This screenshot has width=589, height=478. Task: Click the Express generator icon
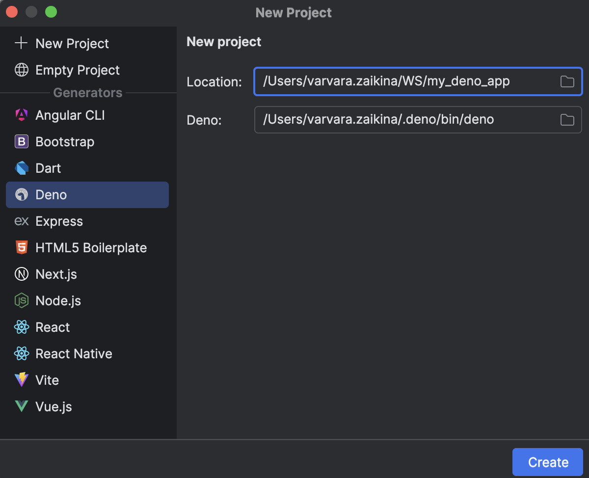tap(22, 221)
